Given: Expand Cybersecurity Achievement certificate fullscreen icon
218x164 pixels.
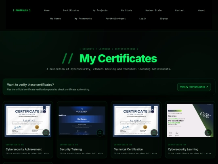Looking at the screenshot, I should (x=46, y=133).
